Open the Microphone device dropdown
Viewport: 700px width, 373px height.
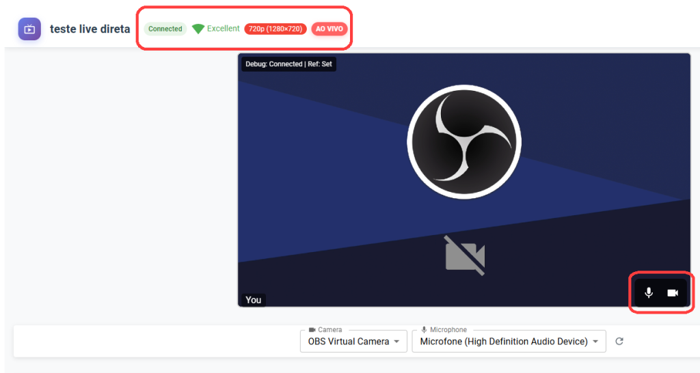[509, 342]
